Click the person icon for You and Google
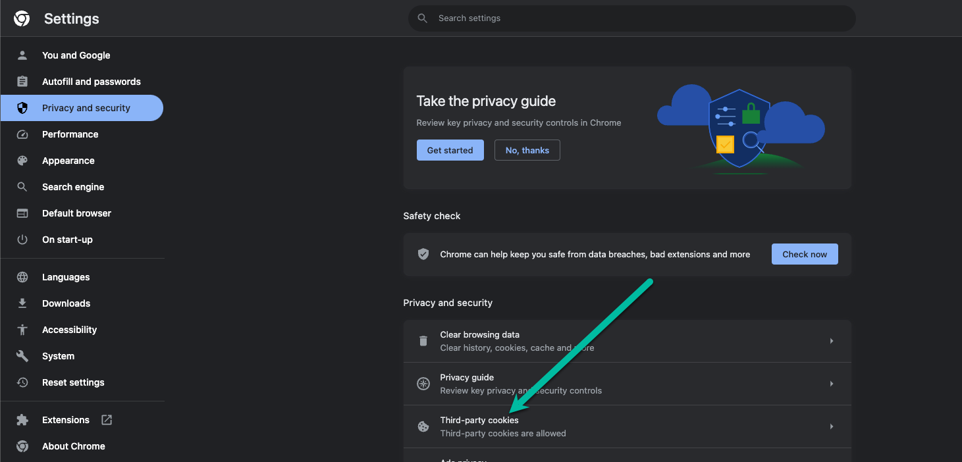Image resolution: width=962 pixels, height=462 pixels. click(x=22, y=55)
